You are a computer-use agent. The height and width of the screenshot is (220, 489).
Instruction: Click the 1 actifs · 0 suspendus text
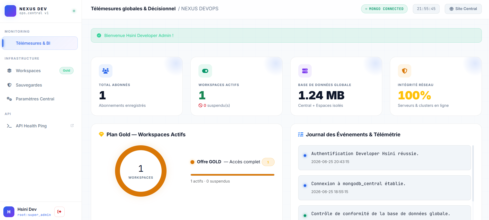click(210, 181)
